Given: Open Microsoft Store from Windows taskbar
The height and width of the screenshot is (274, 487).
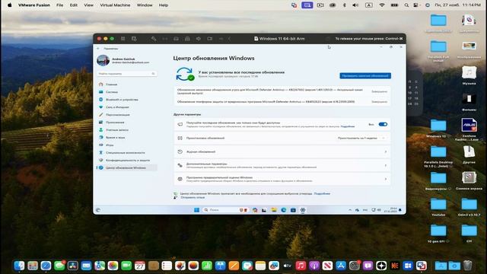Looking at the screenshot, I should click(x=293, y=210).
